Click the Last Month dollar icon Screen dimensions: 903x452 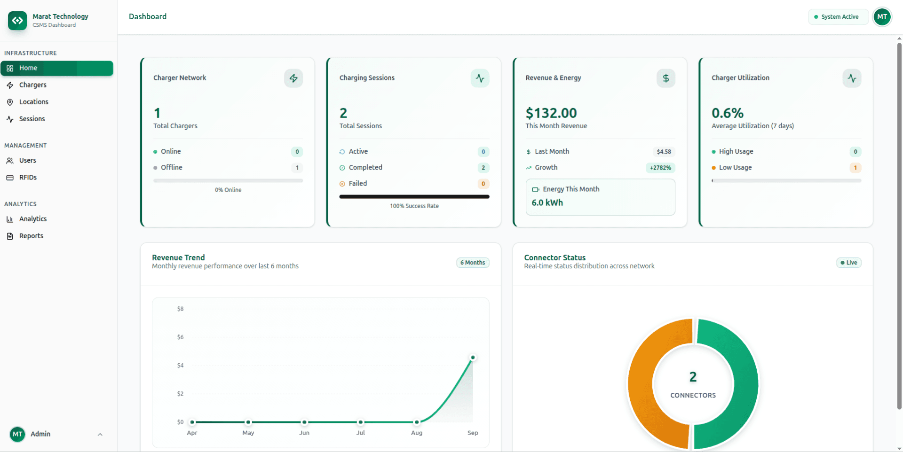tap(529, 152)
